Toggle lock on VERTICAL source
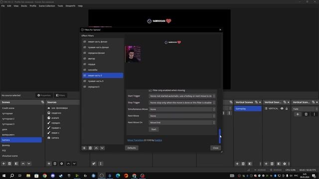 click(287, 108)
